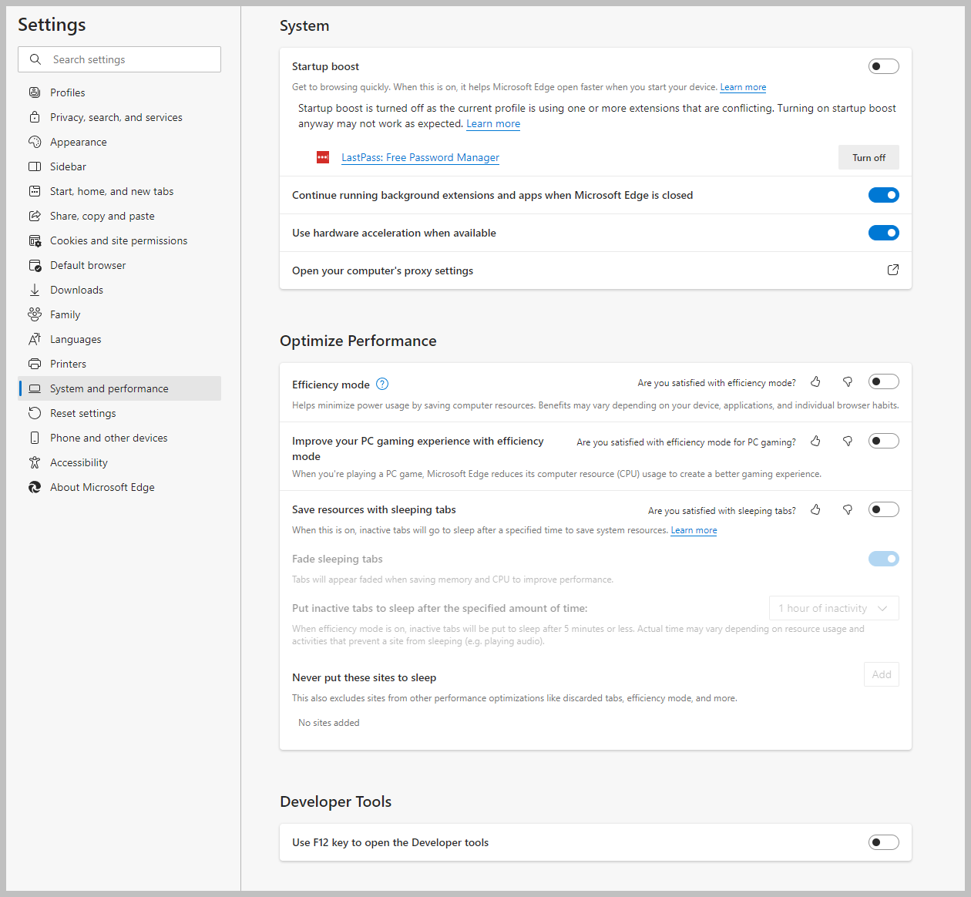Click the About Microsoft Edge logo icon

[35, 487]
